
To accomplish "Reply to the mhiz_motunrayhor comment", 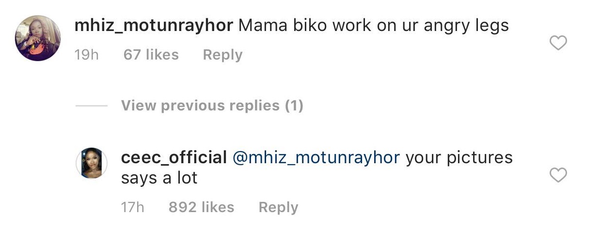I will [222, 55].
